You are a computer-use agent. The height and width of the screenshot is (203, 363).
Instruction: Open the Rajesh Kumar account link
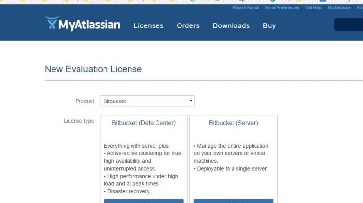point(246,8)
